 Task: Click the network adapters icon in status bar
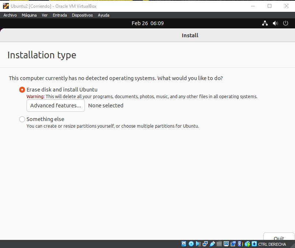pyautogui.click(x=205, y=244)
